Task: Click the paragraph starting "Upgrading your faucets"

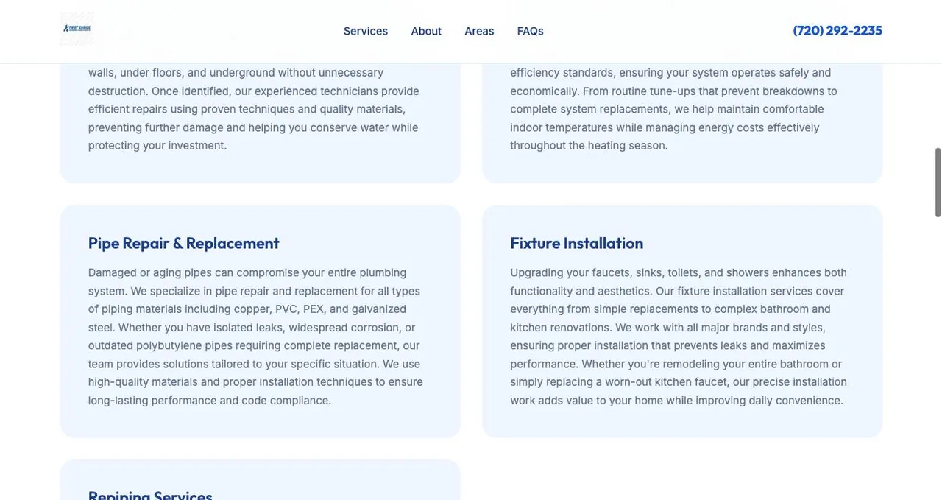Action: [679, 337]
